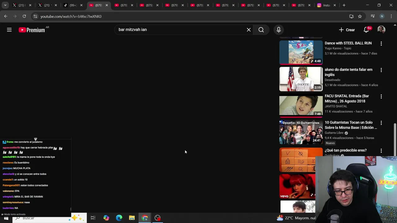Viewport: 397px width, 223px height.
Task: Open title 10 Guitarristas Tocan un Solo
Action: [350, 125]
